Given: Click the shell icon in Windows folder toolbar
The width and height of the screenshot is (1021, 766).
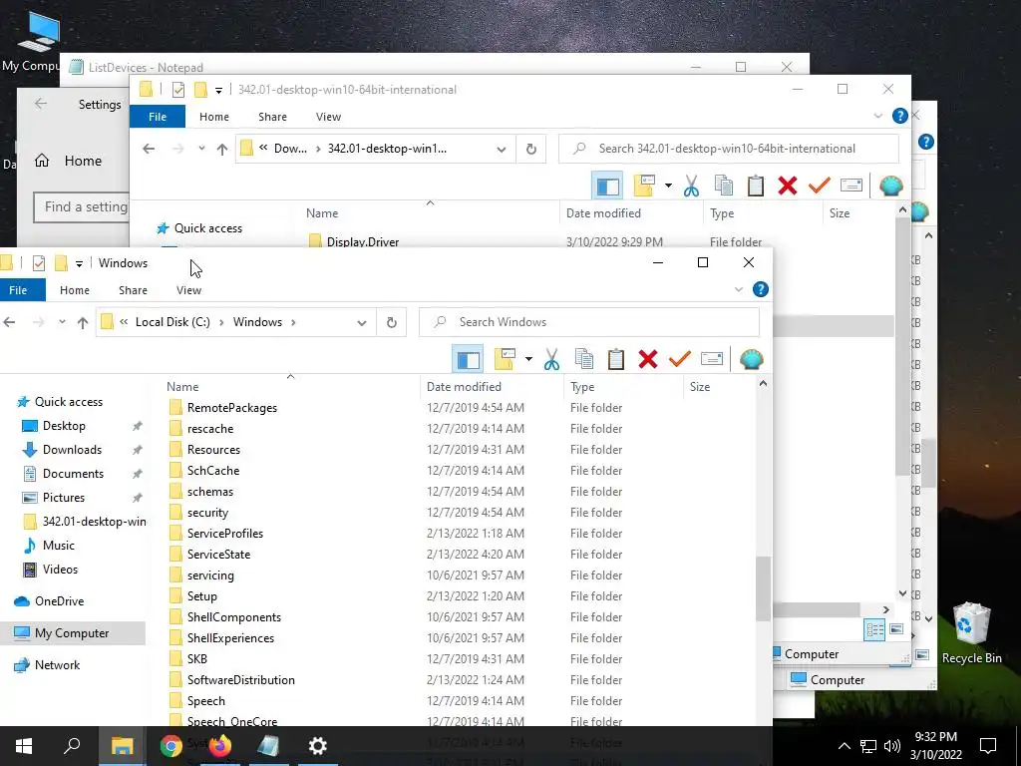Looking at the screenshot, I should click(752, 359).
